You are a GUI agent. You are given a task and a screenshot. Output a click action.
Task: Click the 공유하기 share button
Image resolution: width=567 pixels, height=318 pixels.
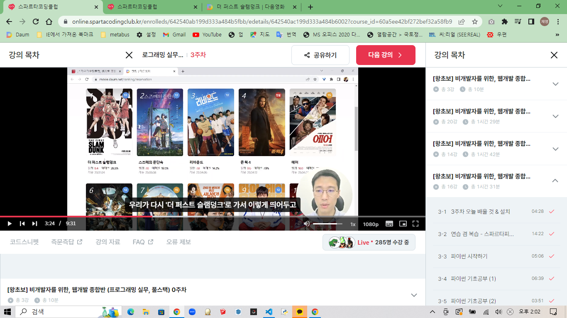(x=320, y=55)
